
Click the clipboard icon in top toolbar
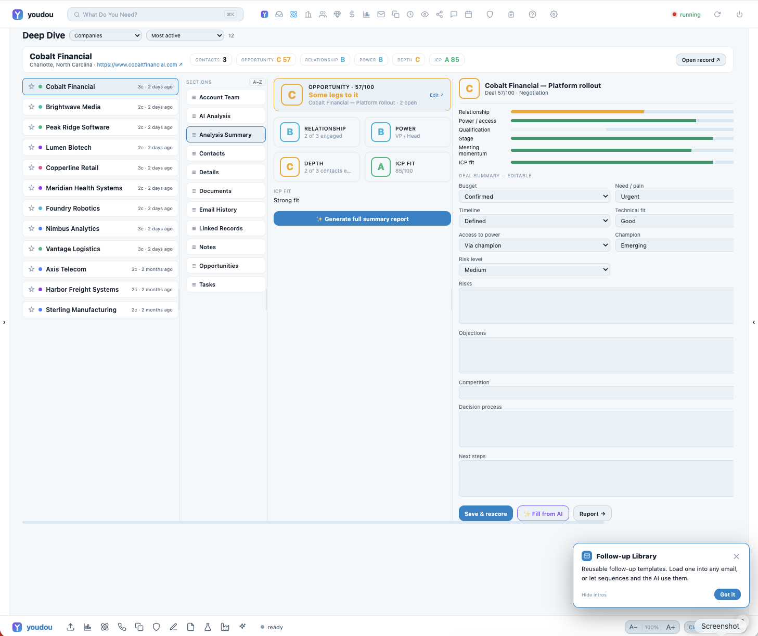point(511,15)
